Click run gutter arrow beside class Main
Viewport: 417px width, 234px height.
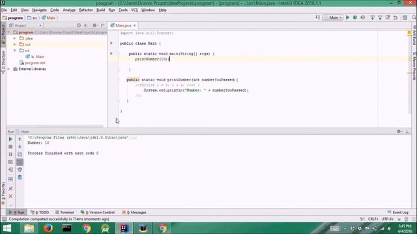111,43
